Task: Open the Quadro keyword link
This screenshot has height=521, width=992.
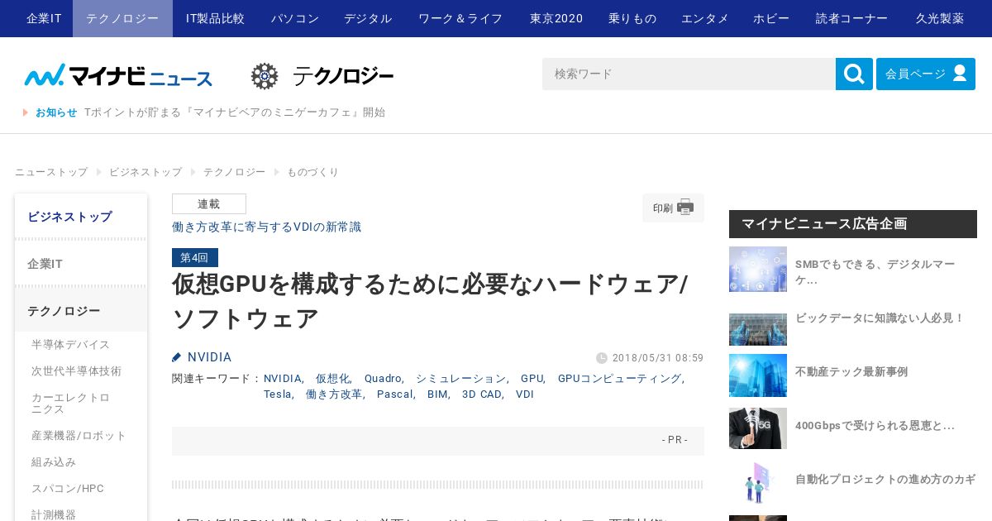Action: (x=382, y=379)
